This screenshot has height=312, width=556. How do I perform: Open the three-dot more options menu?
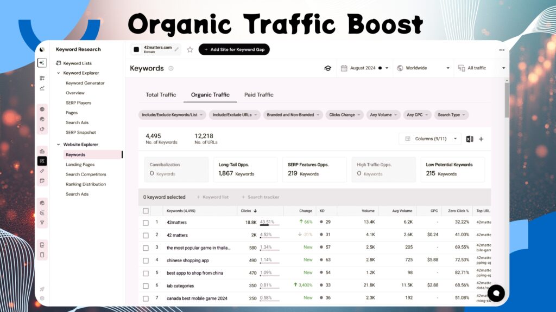click(x=501, y=50)
